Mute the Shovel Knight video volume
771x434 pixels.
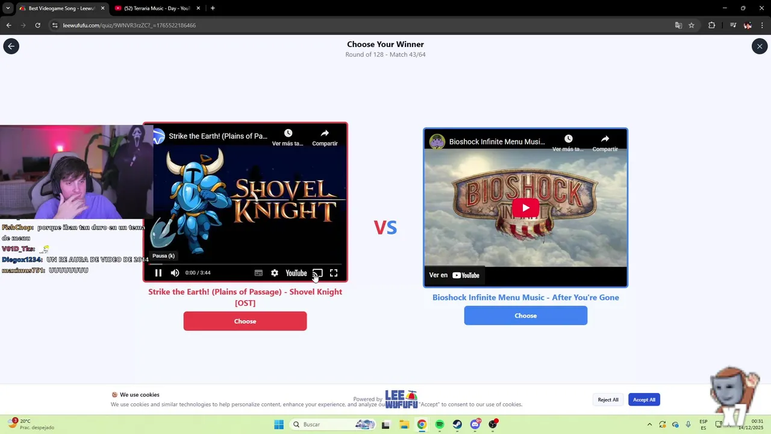tap(175, 273)
